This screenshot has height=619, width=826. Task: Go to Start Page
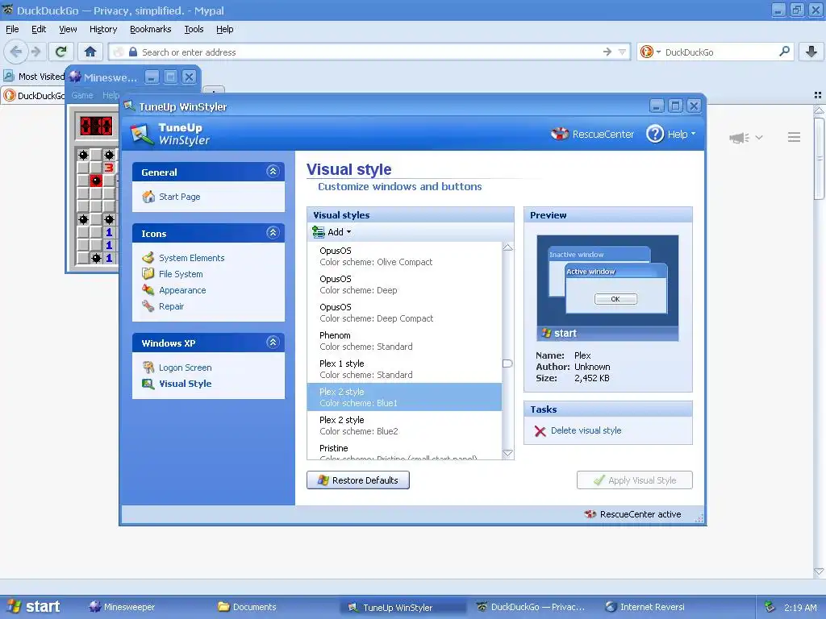(171, 197)
